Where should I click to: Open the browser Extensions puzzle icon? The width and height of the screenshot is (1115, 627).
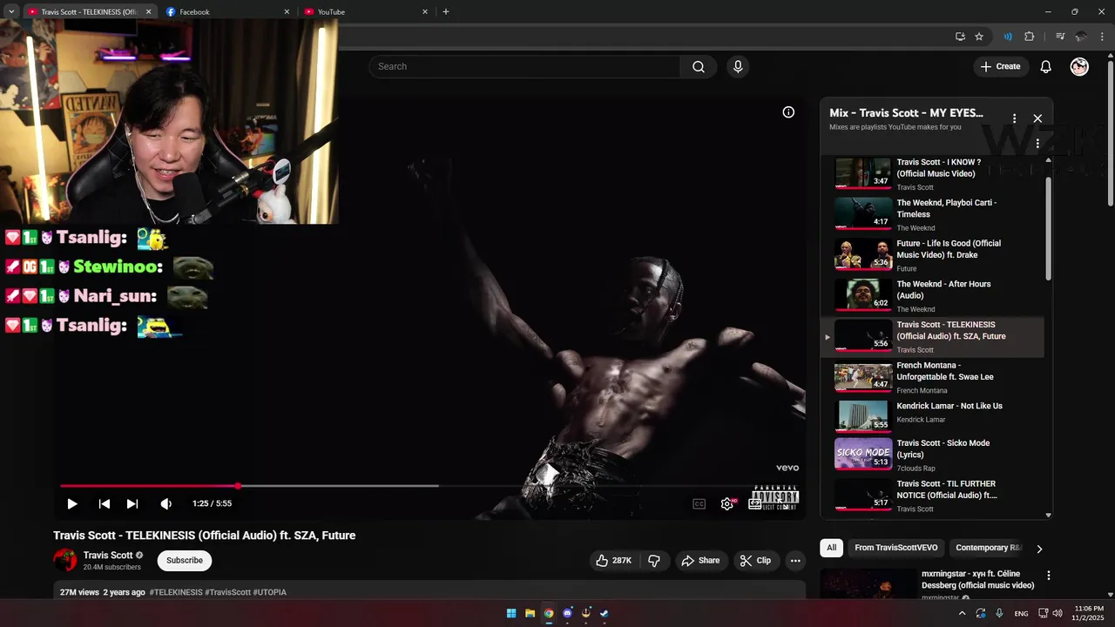(1030, 37)
